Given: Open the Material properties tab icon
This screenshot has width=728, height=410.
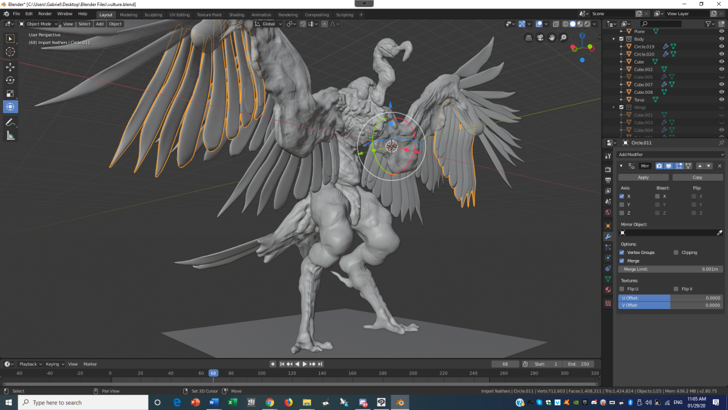Looking at the screenshot, I should click(608, 290).
